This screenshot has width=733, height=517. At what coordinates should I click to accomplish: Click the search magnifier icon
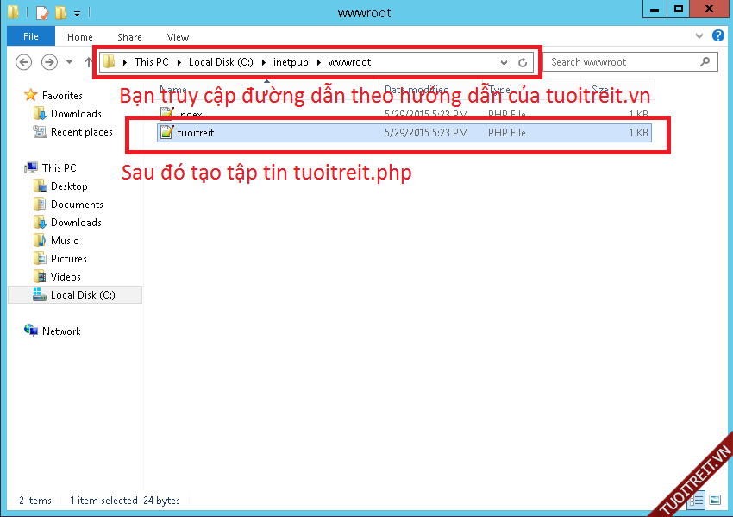pos(705,62)
